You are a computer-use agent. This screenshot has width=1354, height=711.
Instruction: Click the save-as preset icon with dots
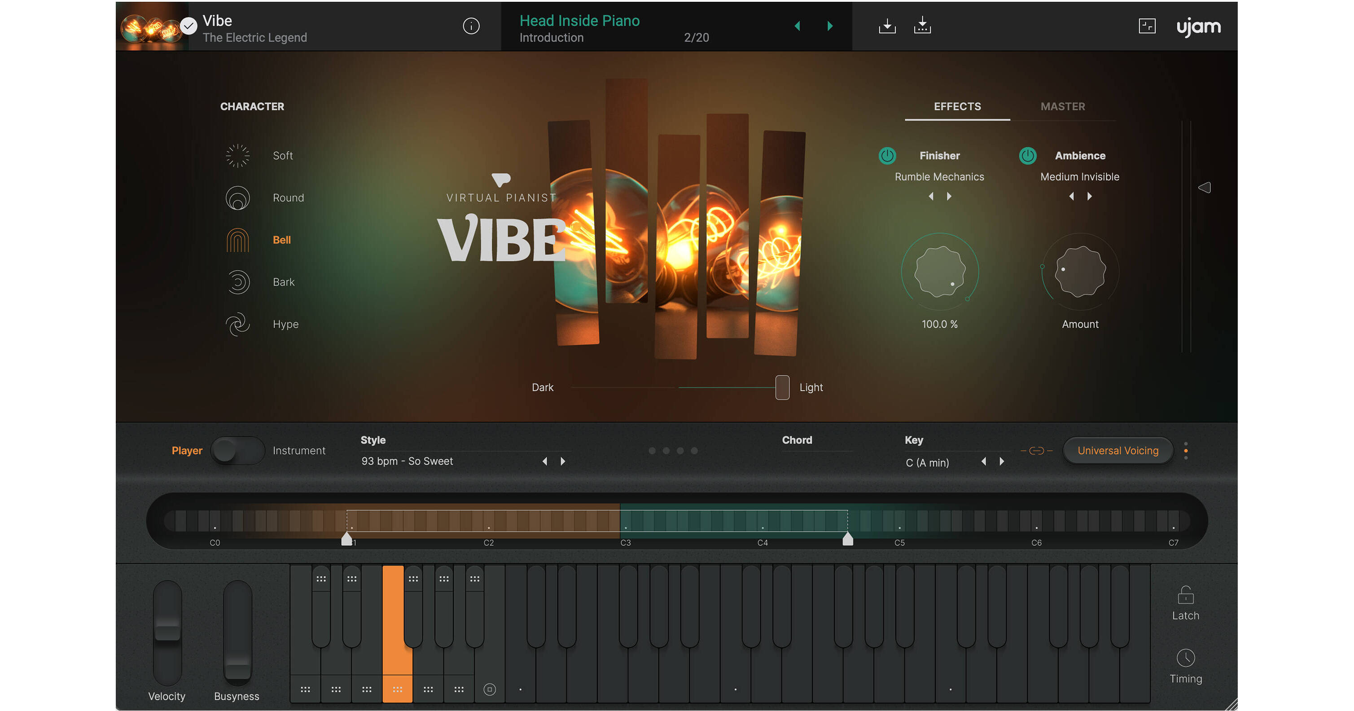tap(922, 25)
